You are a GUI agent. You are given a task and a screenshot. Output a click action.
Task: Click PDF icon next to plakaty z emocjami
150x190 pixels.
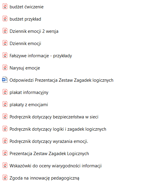(x=5, y=104)
